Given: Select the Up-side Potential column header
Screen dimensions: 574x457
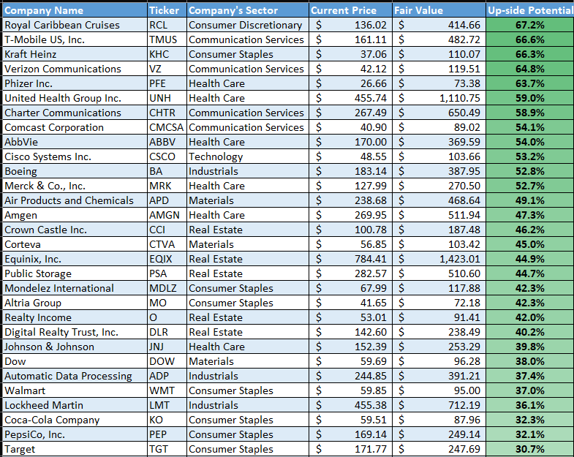Looking at the screenshot, I should 529,10.
